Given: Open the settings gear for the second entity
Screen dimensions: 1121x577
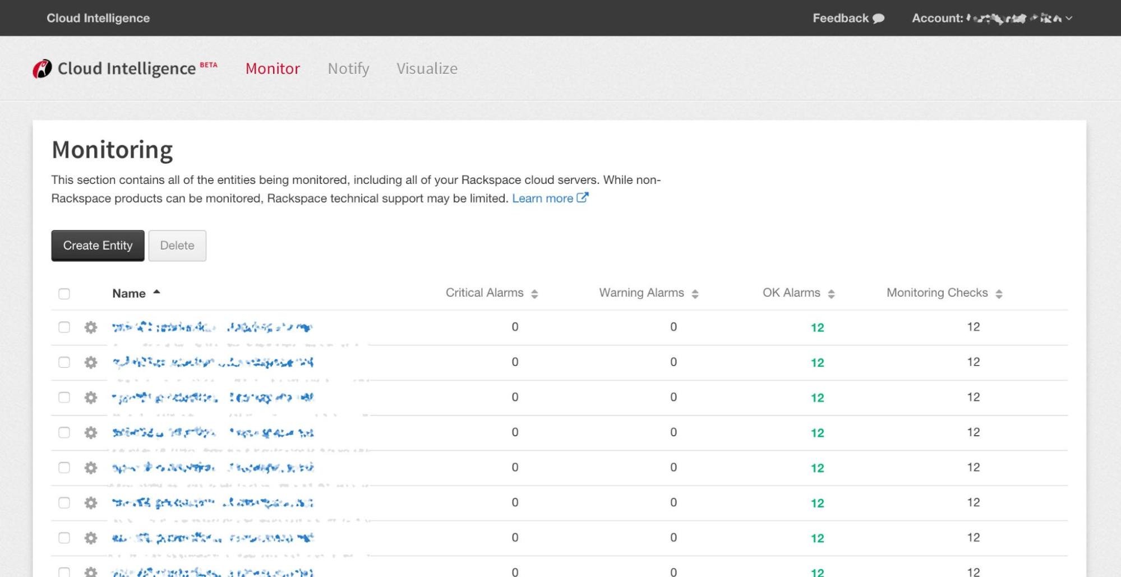Looking at the screenshot, I should click(x=90, y=363).
